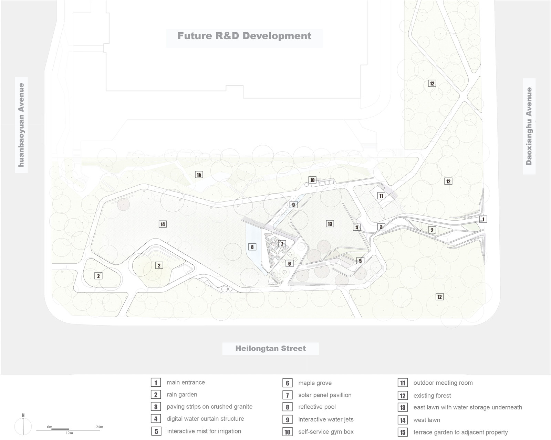Click the 'Heilongtan Street' label

(270, 349)
